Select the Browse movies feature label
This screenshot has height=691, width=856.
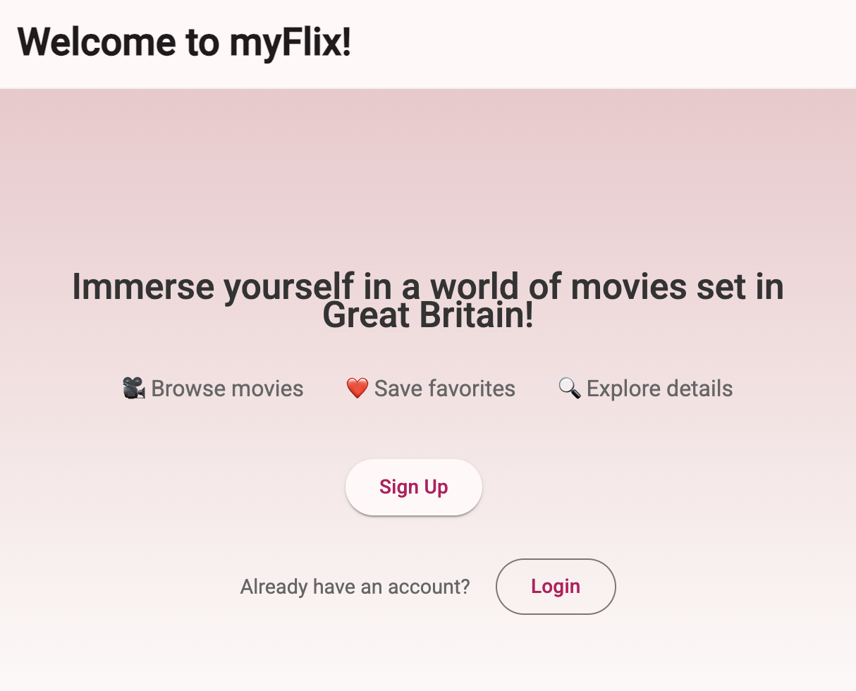click(227, 388)
